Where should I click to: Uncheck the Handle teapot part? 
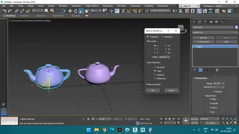pos(211,103)
